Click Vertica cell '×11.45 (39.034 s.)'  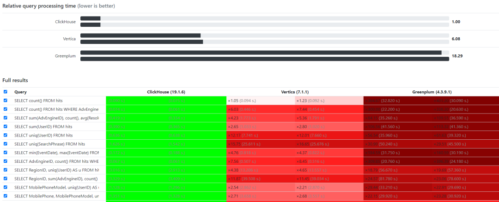[x=329, y=179]
